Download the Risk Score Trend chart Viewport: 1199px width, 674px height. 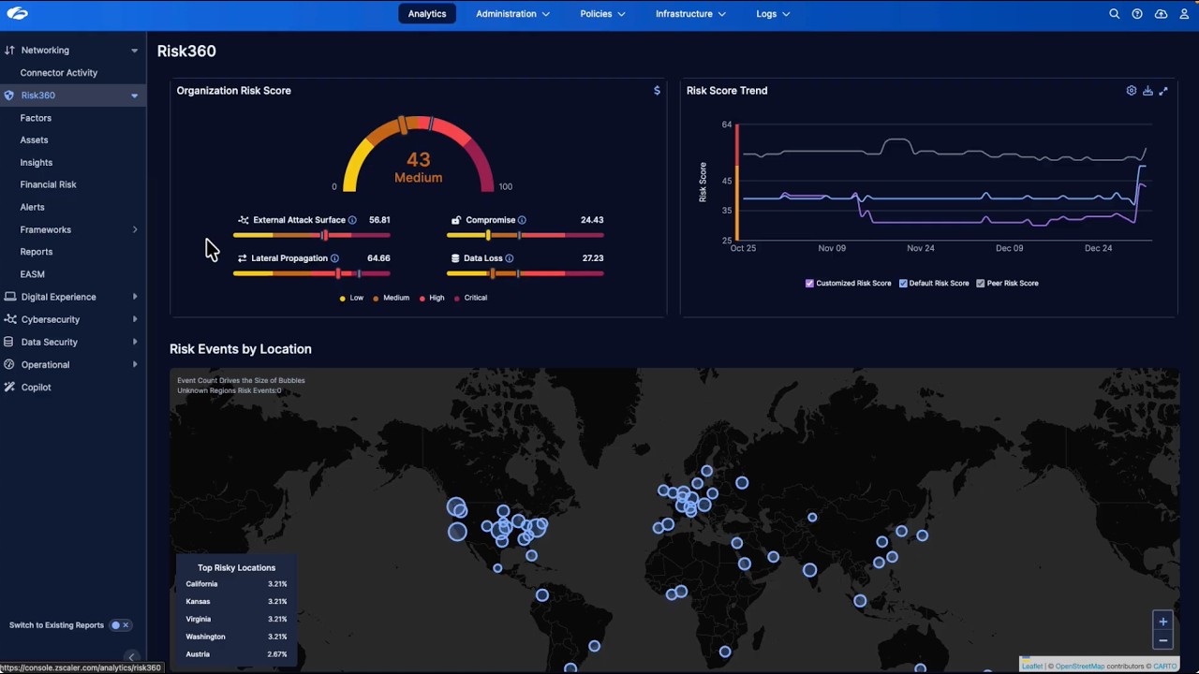[1147, 91]
